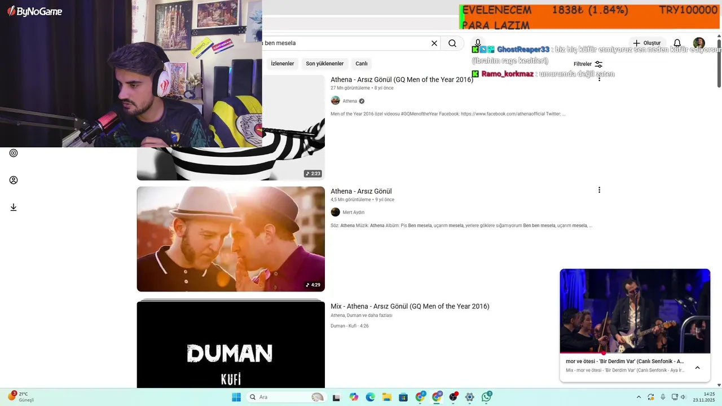The height and width of the screenshot is (406, 722).
Task: Select the Canlı filter chip
Action: tap(362, 64)
